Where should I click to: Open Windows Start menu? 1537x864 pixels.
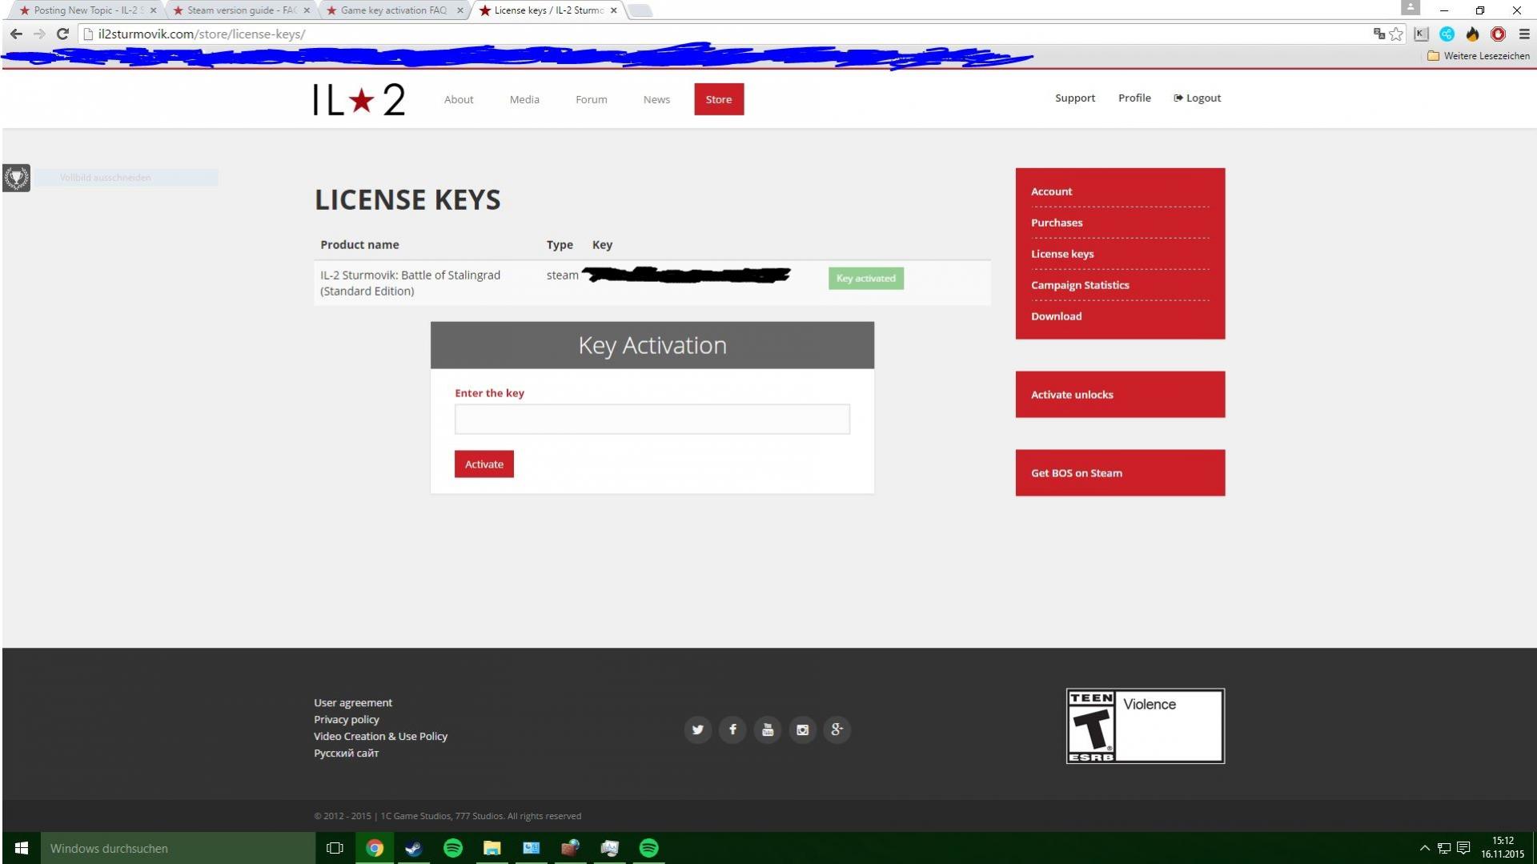point(22,848)
